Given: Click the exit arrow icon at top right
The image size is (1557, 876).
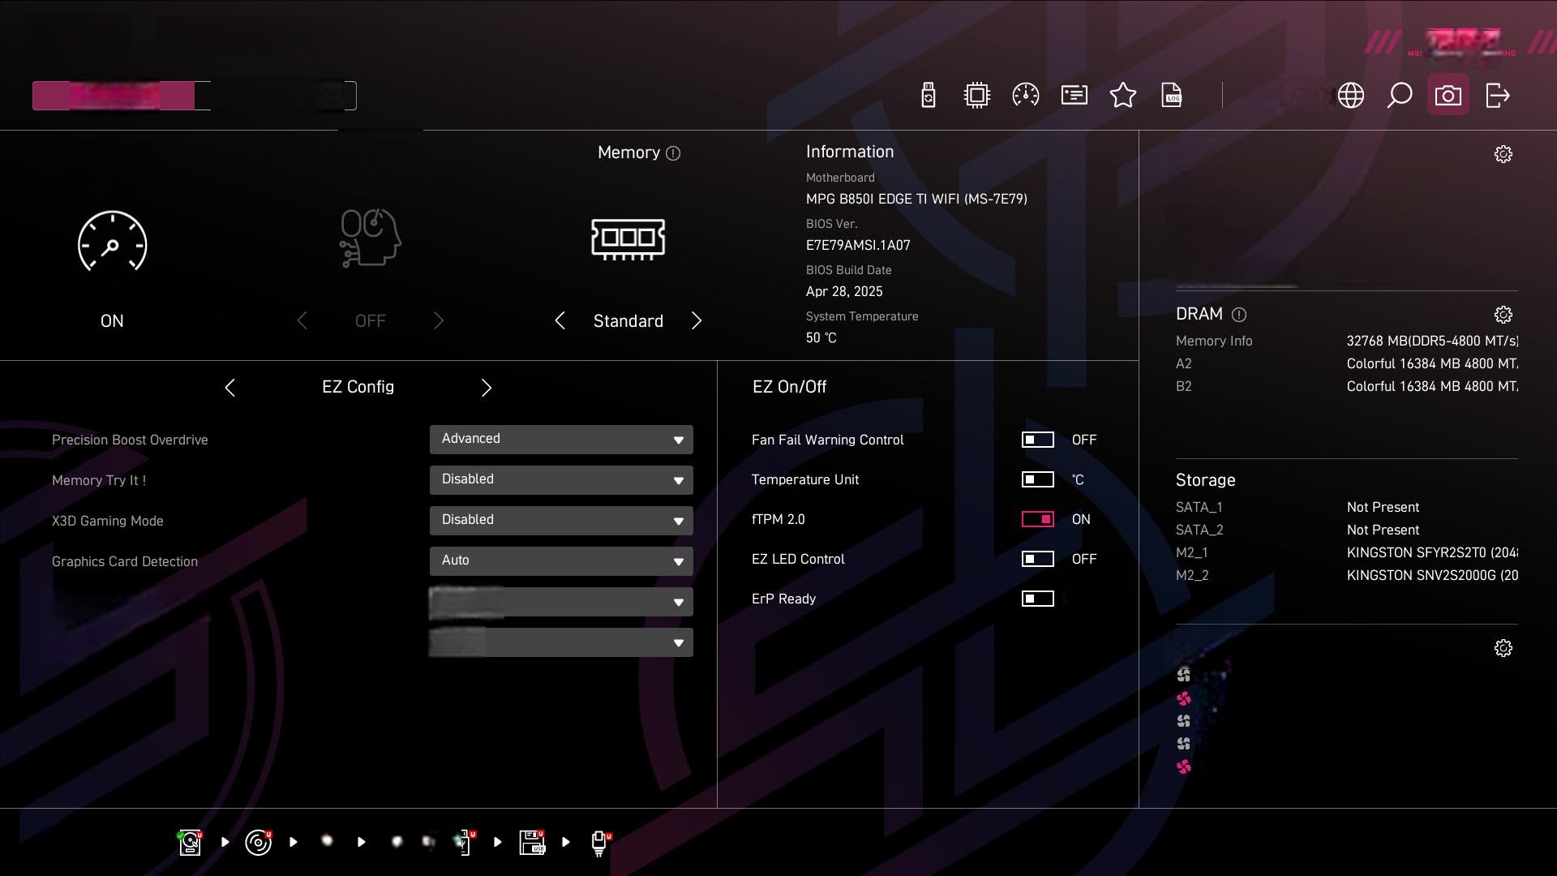Looking at the screenshot, I should click(1497, 95).
